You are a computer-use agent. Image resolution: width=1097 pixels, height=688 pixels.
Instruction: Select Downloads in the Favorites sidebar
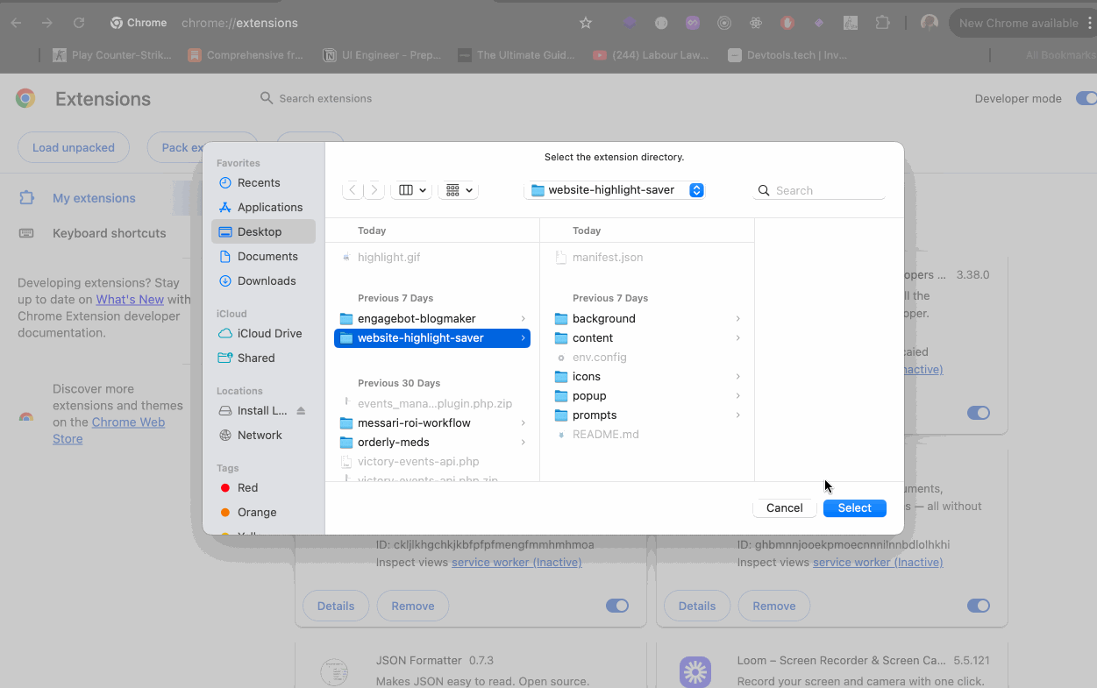point(266,280)
